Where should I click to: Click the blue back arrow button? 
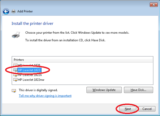coord(6,12)
